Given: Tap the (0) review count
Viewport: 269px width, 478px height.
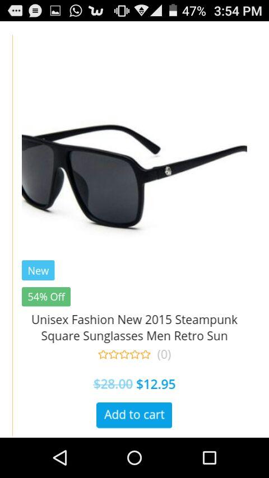Looking at the screenshot, I should 164,355.
